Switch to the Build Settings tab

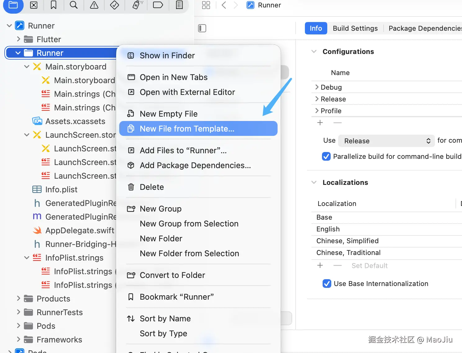(x=355, y=28)
